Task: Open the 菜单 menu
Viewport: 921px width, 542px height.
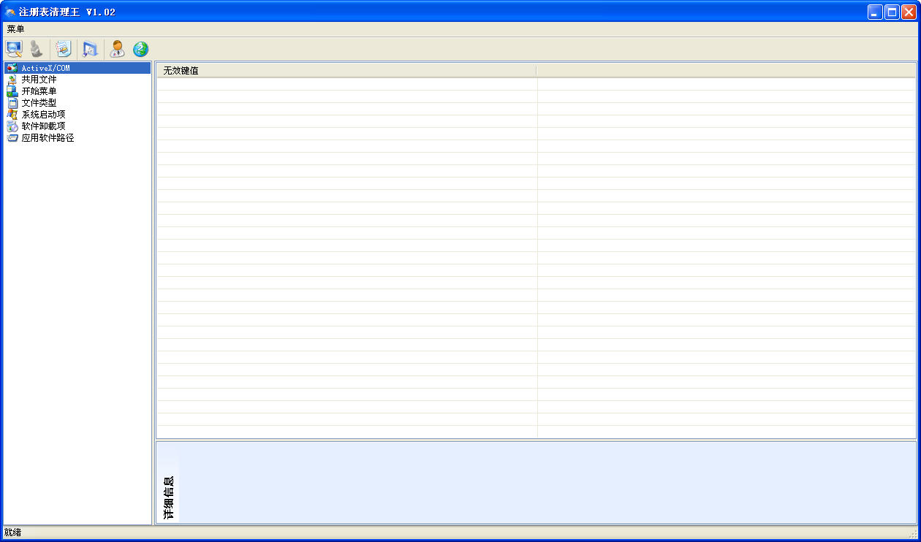Action: (x=15, y=29)
